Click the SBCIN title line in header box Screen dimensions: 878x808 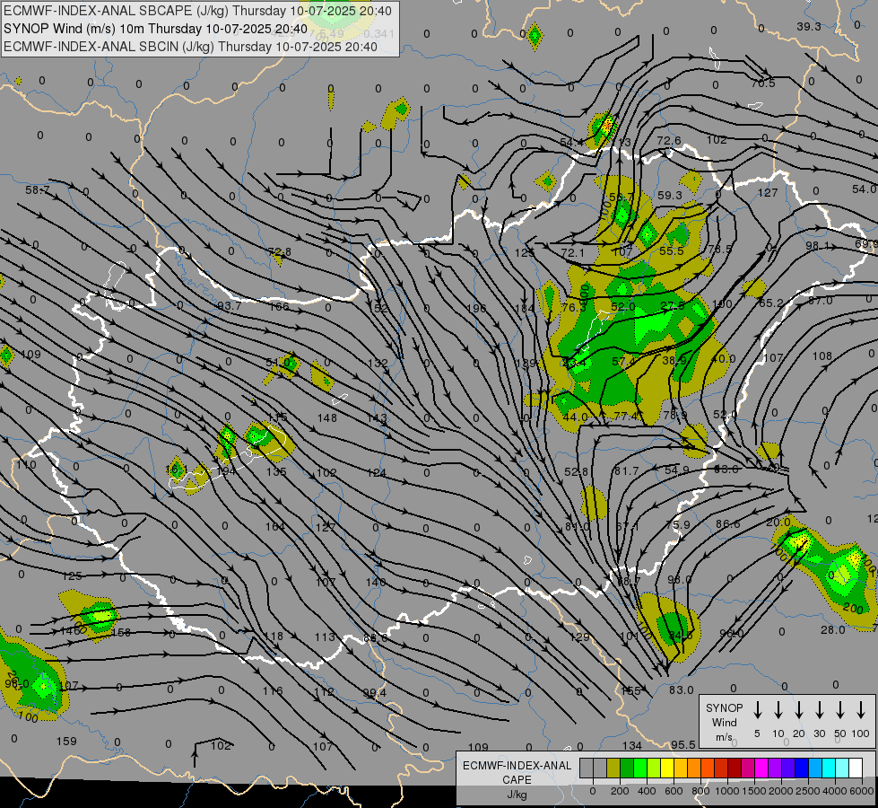click(x=190, y=47)
